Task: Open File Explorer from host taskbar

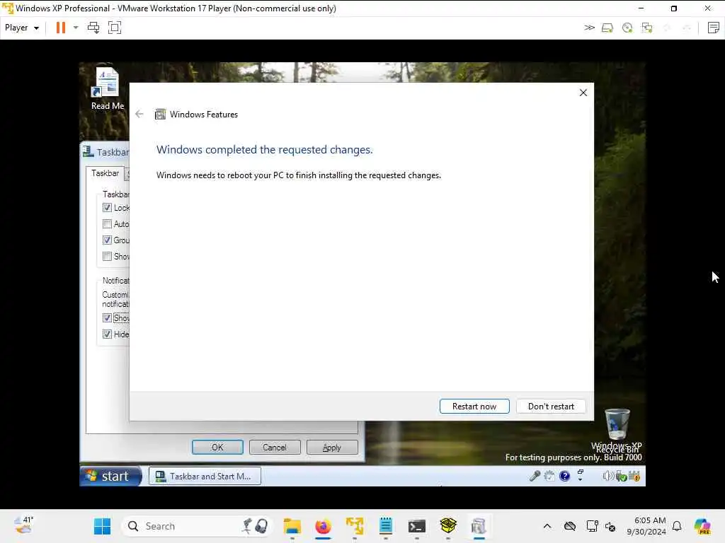Action: [292, 526]
